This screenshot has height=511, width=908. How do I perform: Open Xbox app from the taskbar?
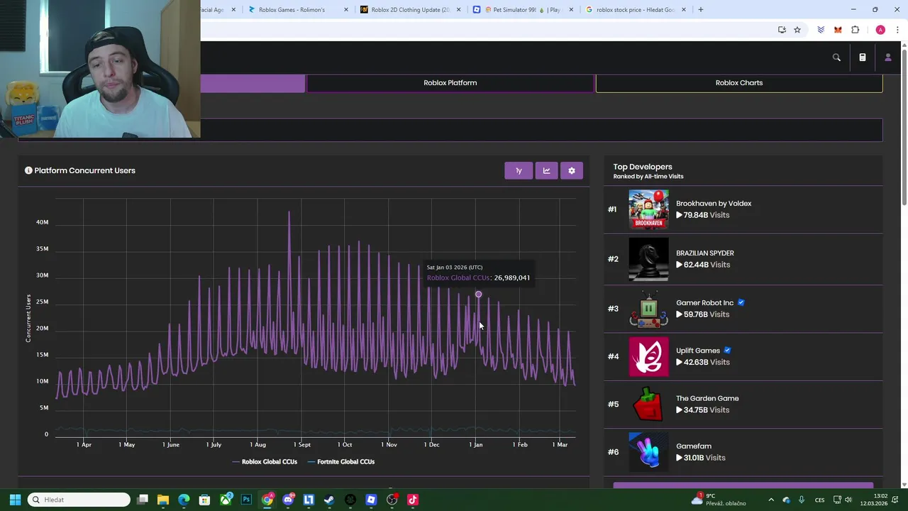click(226, 500)
